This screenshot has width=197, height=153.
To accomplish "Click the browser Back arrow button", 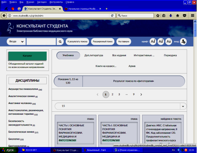I will point(4,16).
